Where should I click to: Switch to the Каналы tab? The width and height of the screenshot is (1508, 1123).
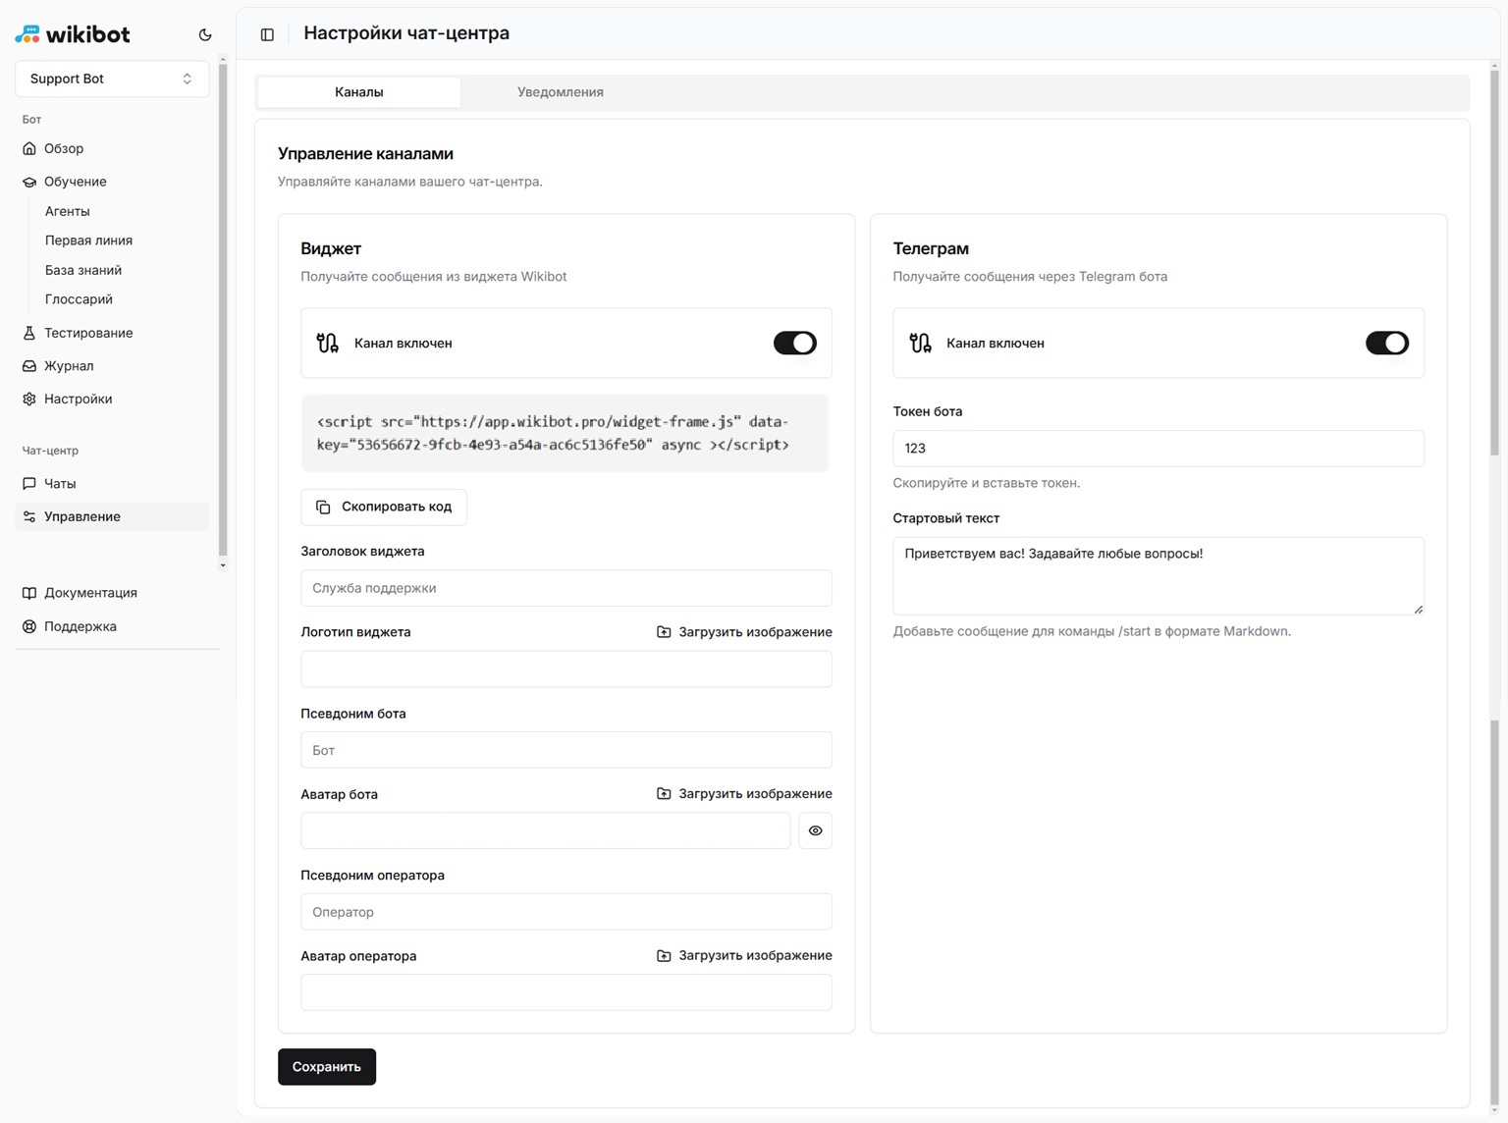point(359,92)
